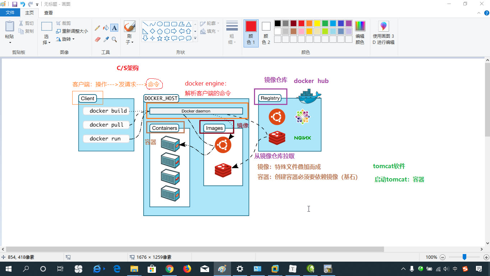Click the 重新调整大小 button
Image resolution: width=490 pixels, height=276 pixels.
(72, 31)
